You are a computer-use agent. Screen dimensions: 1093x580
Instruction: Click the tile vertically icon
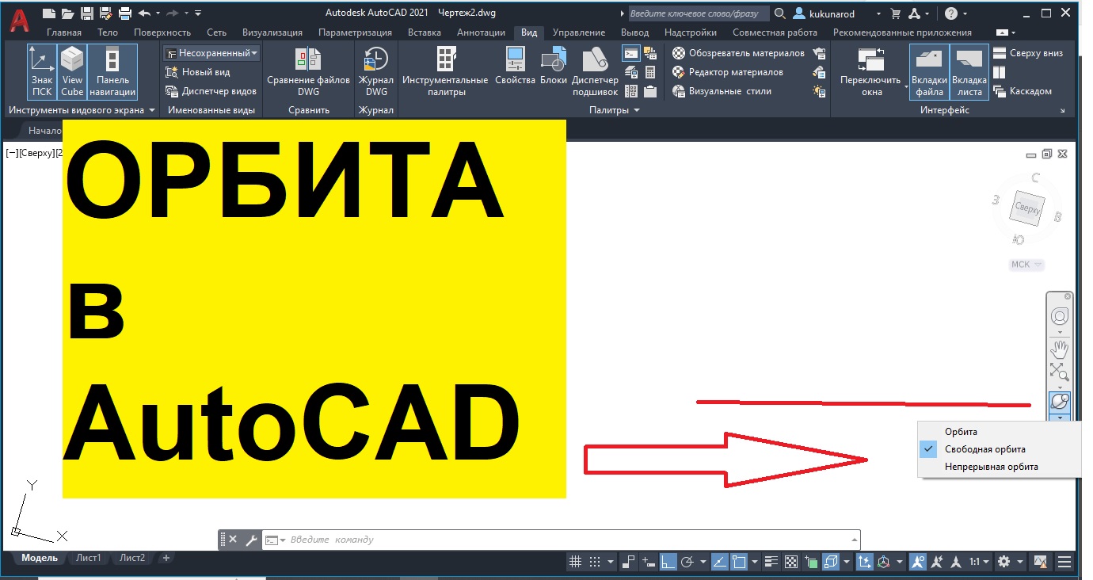tap(999, 72)
